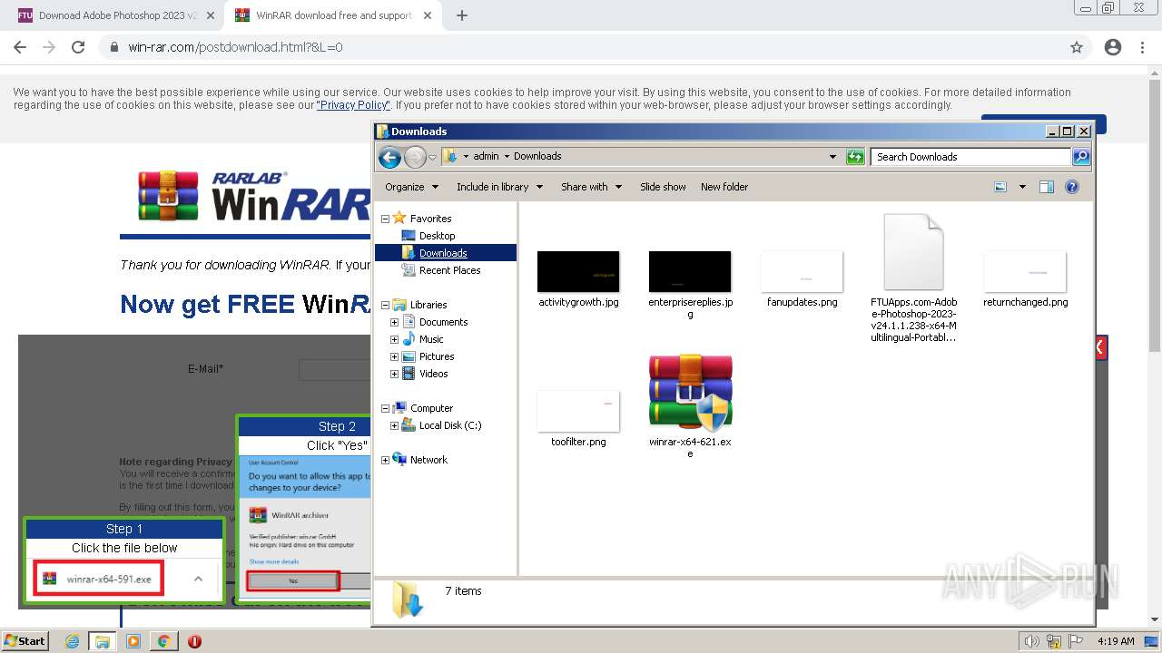The image size is (1162, 653).
Task: Open Include in library dropdown
Action: [499, 187]
